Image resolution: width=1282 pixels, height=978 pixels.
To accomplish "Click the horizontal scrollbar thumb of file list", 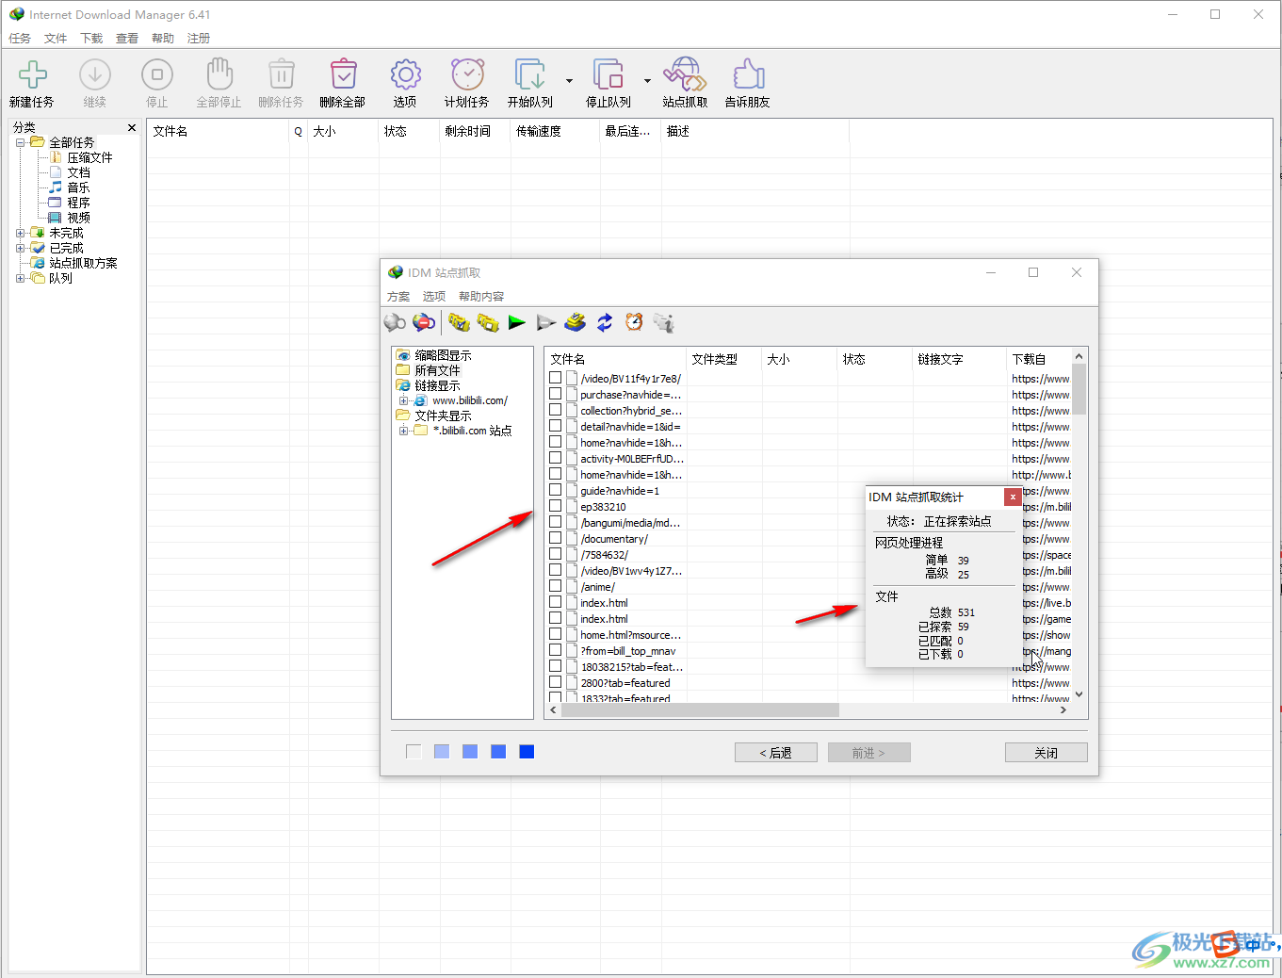I will point(700,710).
